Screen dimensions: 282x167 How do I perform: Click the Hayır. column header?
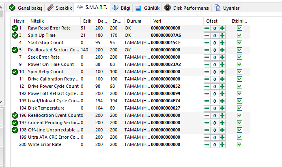[19, 21]
